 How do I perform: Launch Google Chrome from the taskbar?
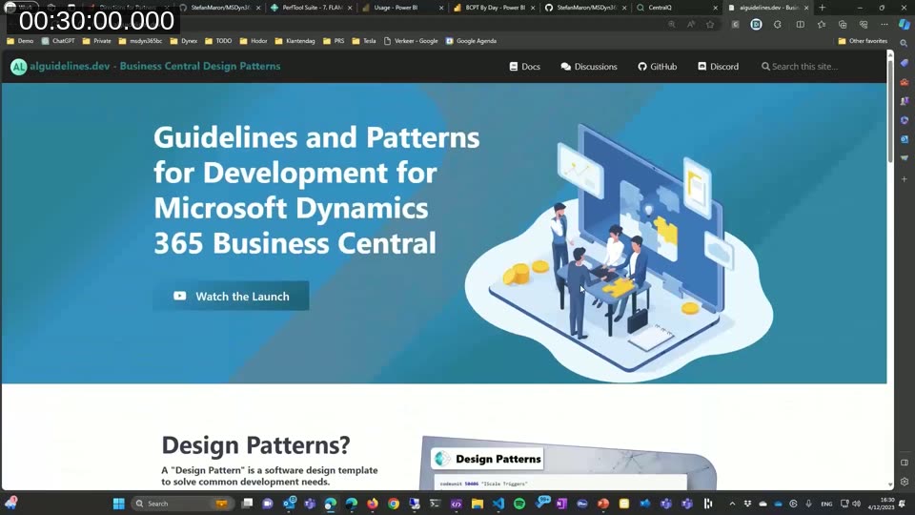click(394, 504)
